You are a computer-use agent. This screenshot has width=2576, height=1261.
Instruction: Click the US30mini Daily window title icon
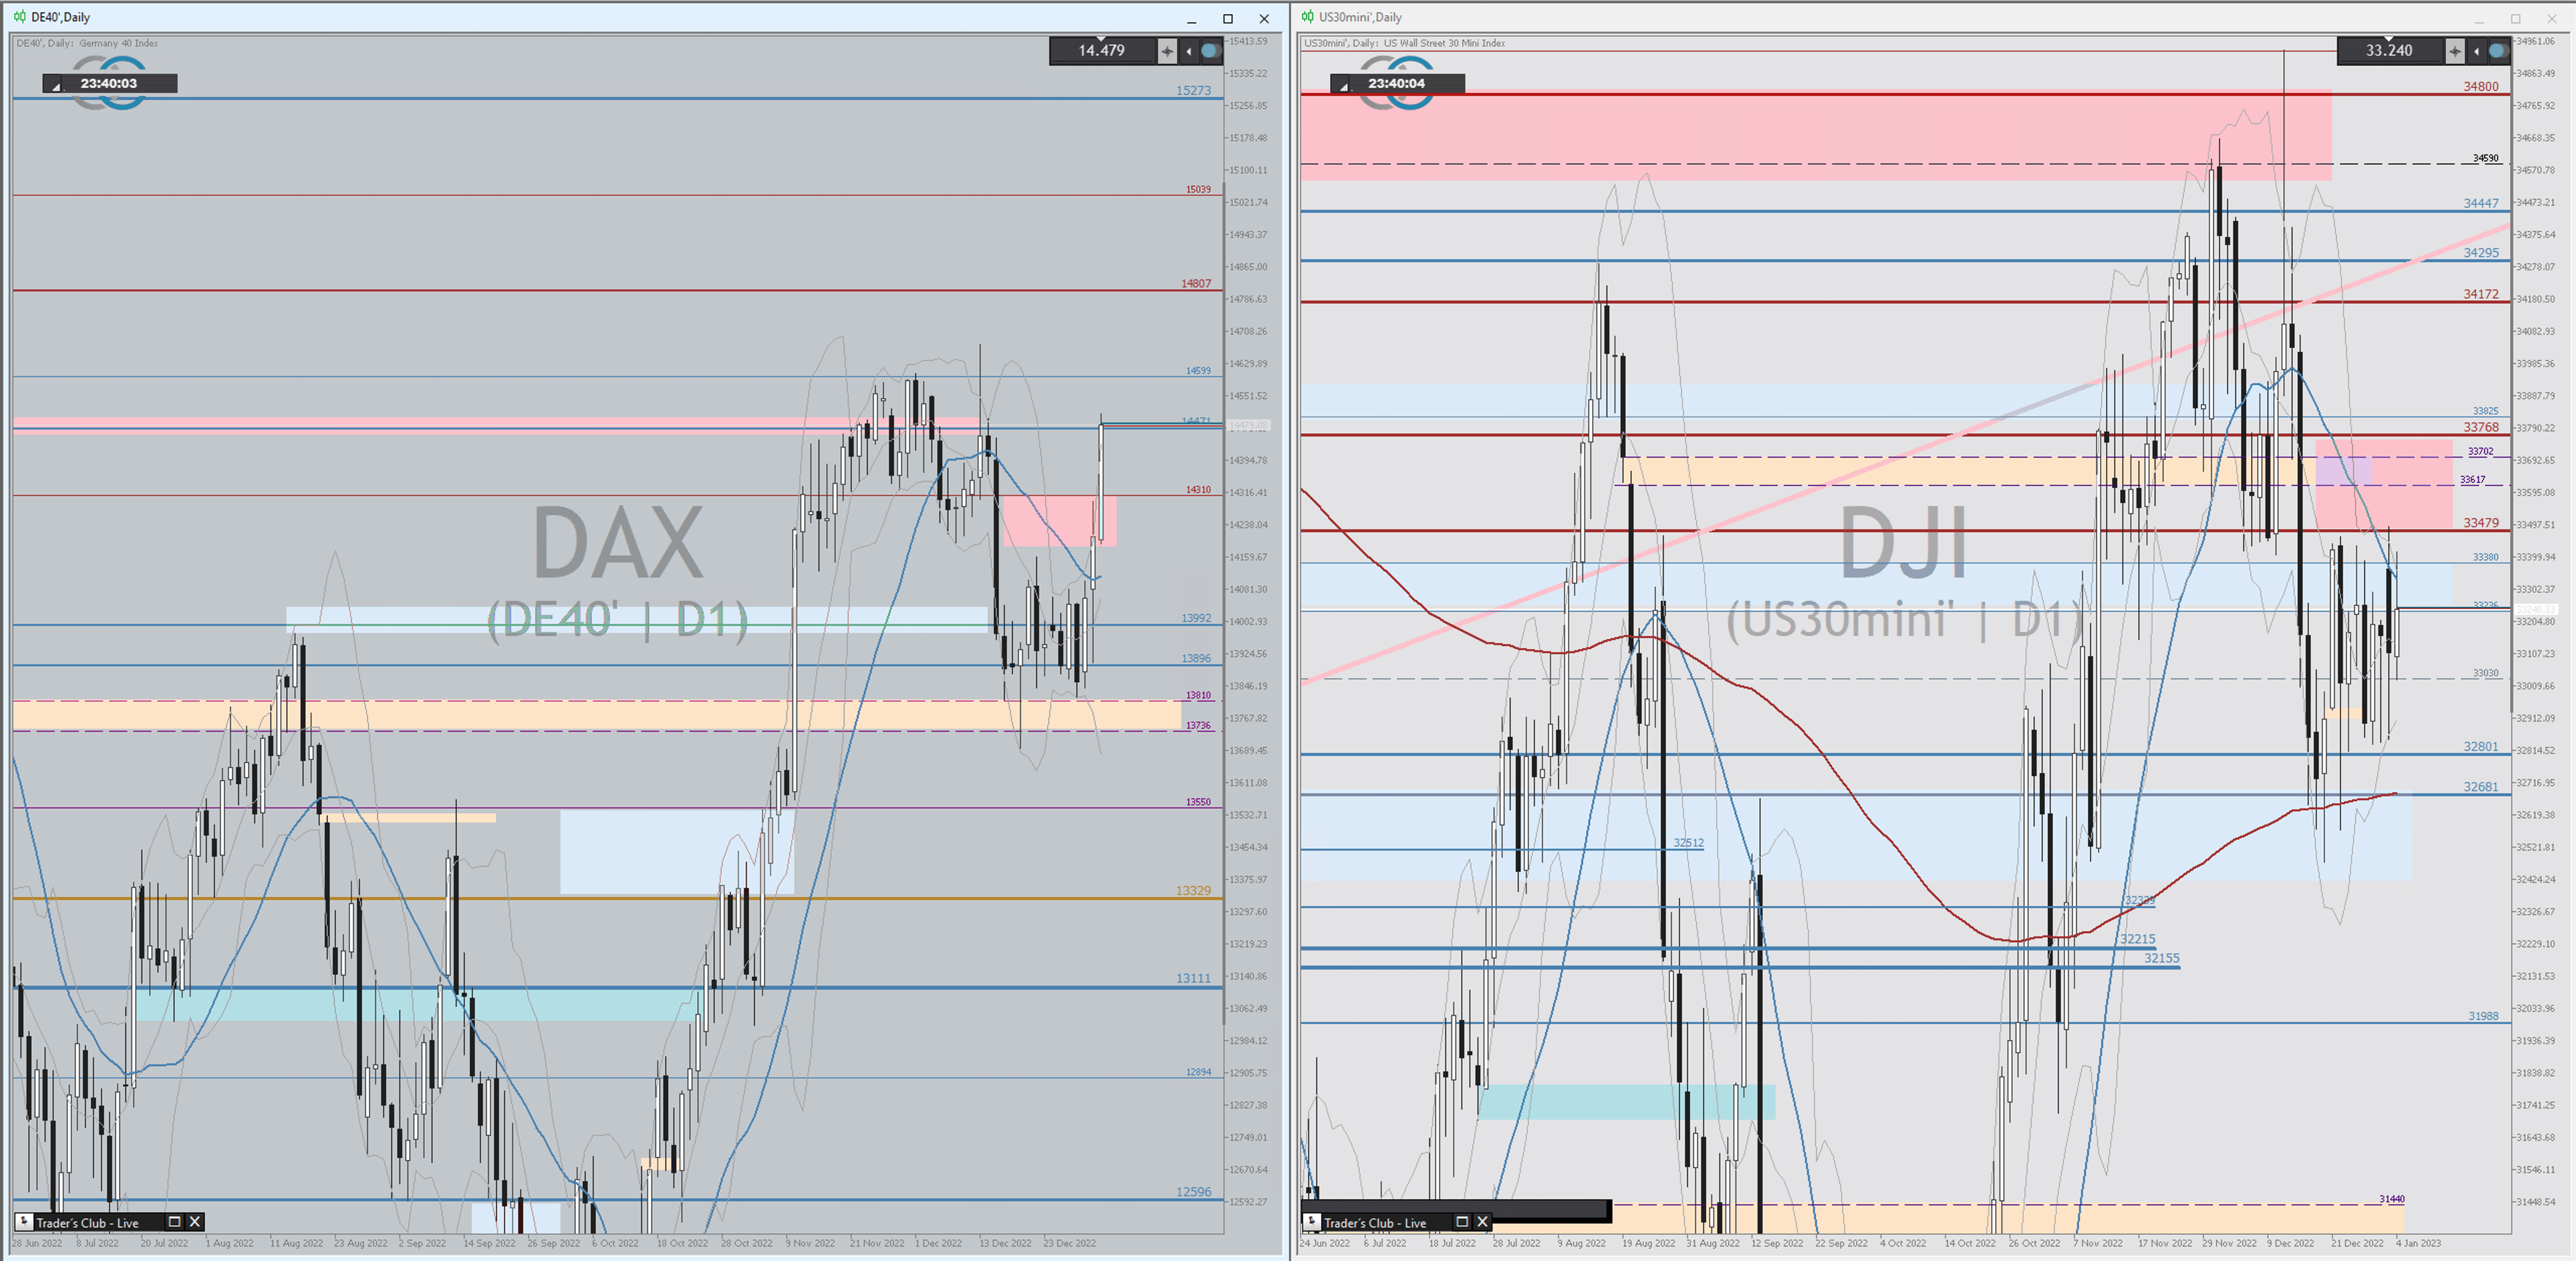[1307, 16]
